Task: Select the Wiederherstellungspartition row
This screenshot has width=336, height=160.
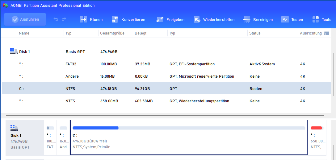Action: click(x=167, y=101)
